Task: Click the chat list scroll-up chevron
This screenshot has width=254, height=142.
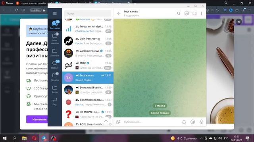Action: tap(106, 121)
